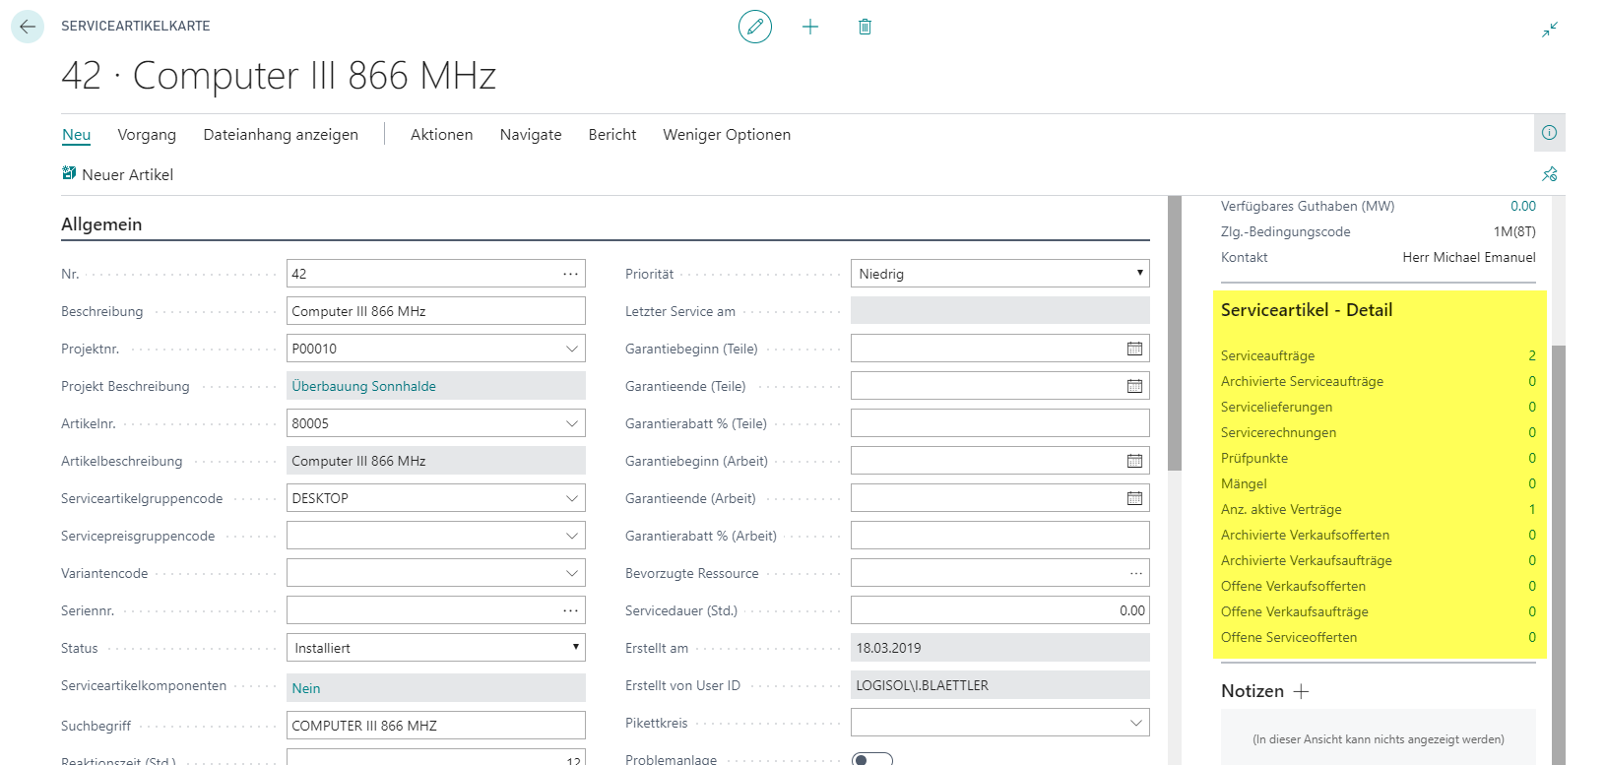Screen dimensions: 1606x765
Task: Click the Notizen heading
Action: pos(1253,691)
